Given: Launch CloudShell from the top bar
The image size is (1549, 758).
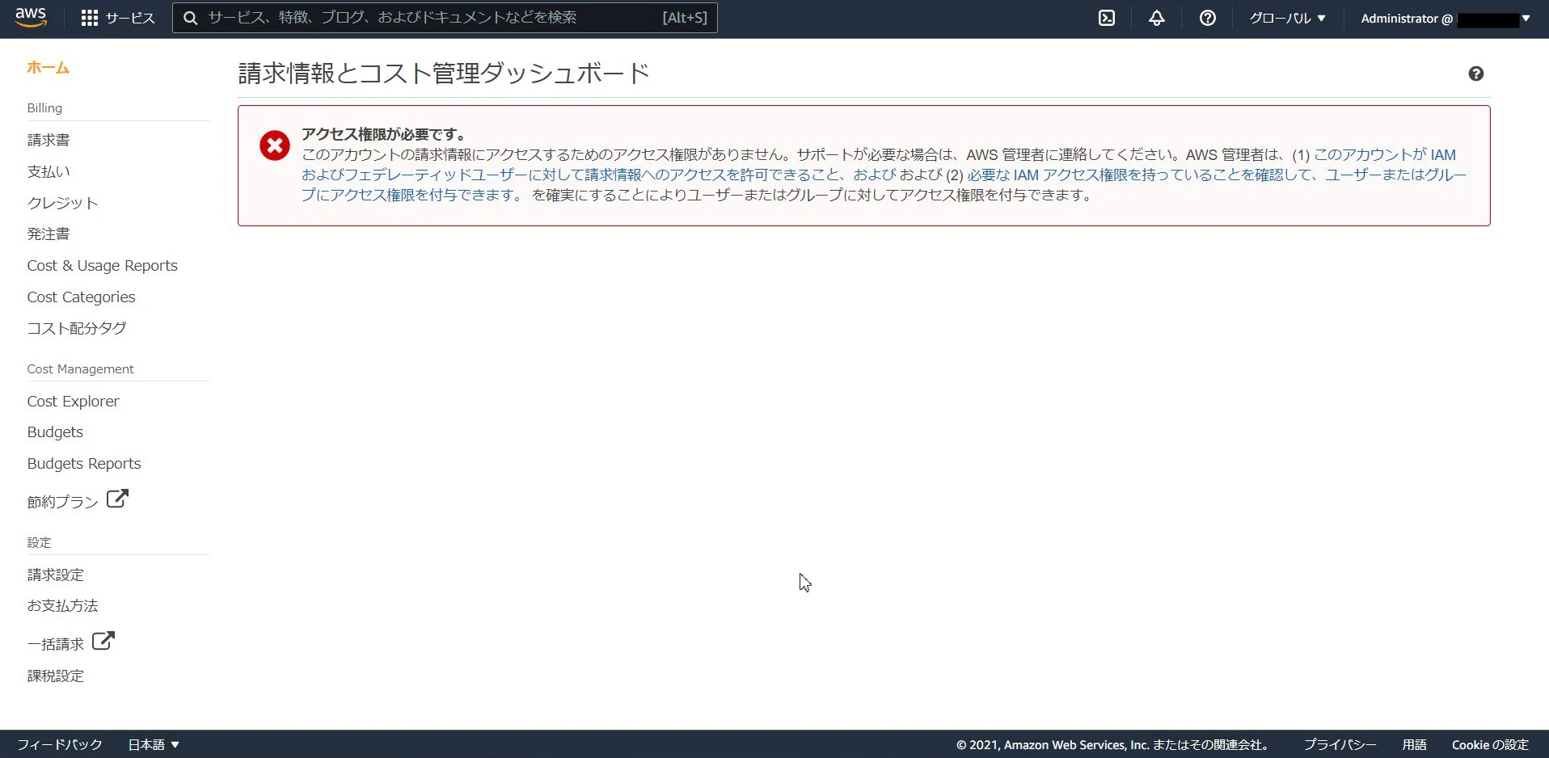Looking at the screenshot, I should coord(1107,18).
